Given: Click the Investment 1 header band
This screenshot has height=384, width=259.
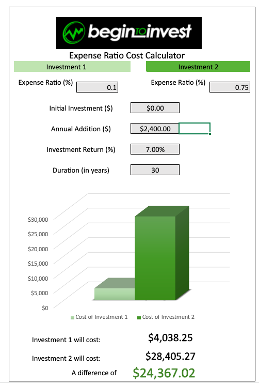Looking at the screenshot, I should [72, 67].
